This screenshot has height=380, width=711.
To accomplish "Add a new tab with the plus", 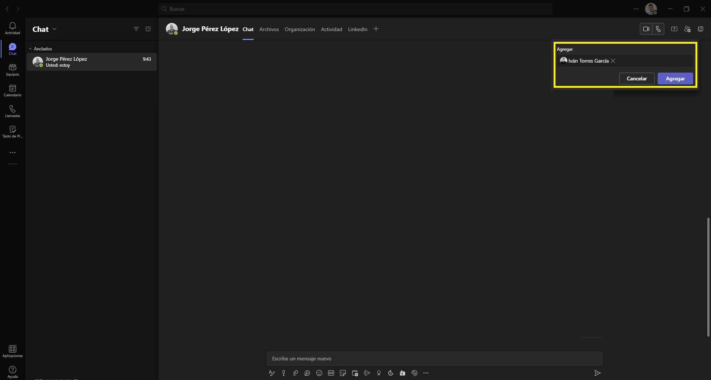I will click(x=376, y=29).
